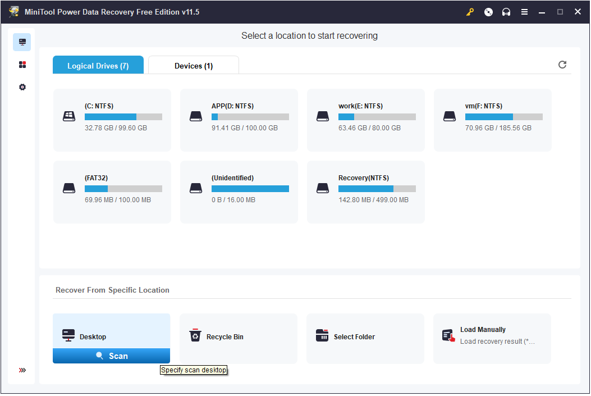
Task: Open Load Manually to load a recovery result
Action: [492, 335]
